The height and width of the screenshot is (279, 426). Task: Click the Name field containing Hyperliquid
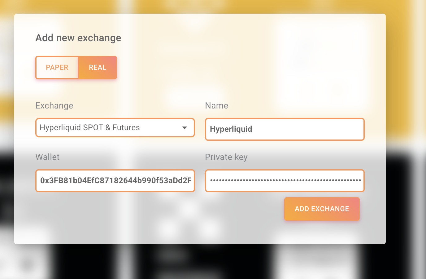tap(284, 129)
